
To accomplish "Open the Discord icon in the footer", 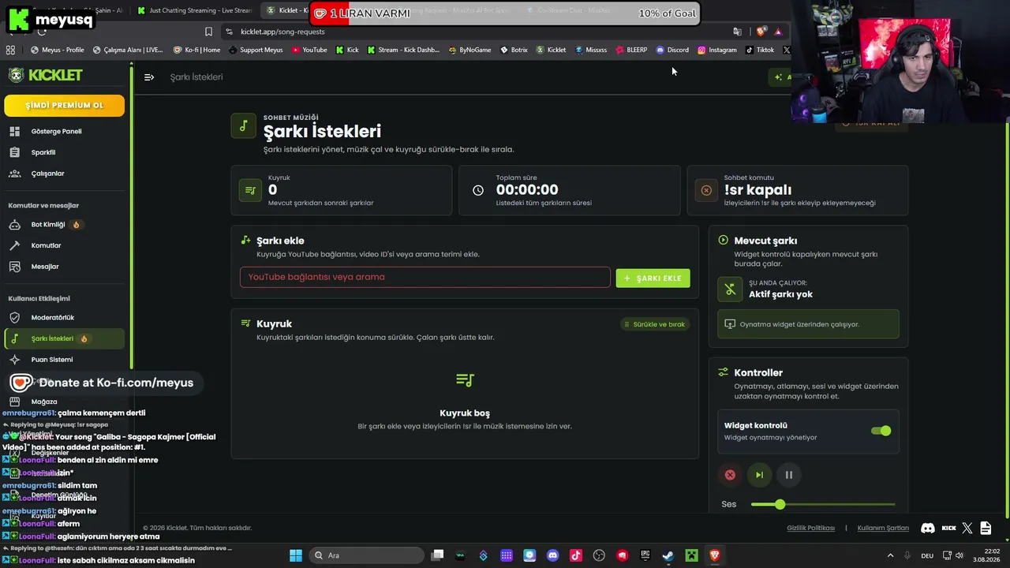I will pos(928,528).
